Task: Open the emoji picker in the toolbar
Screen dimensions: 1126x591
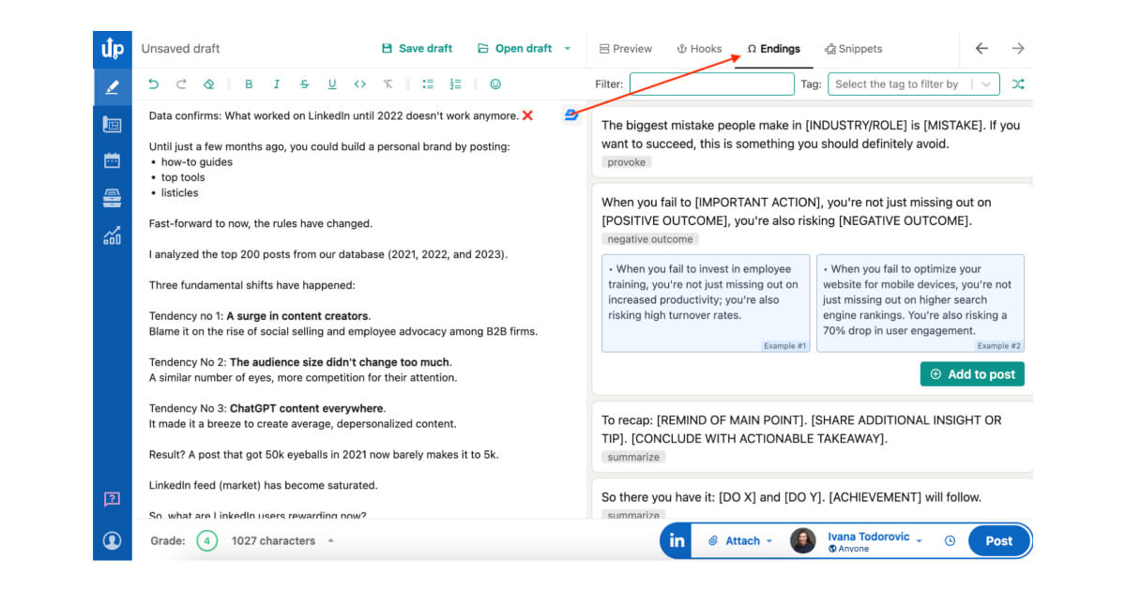Action: pos(496,83)
